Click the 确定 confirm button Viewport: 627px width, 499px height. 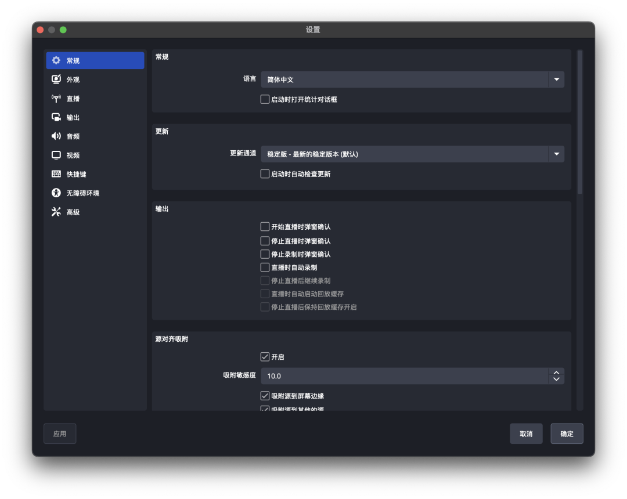pos(566,433)
